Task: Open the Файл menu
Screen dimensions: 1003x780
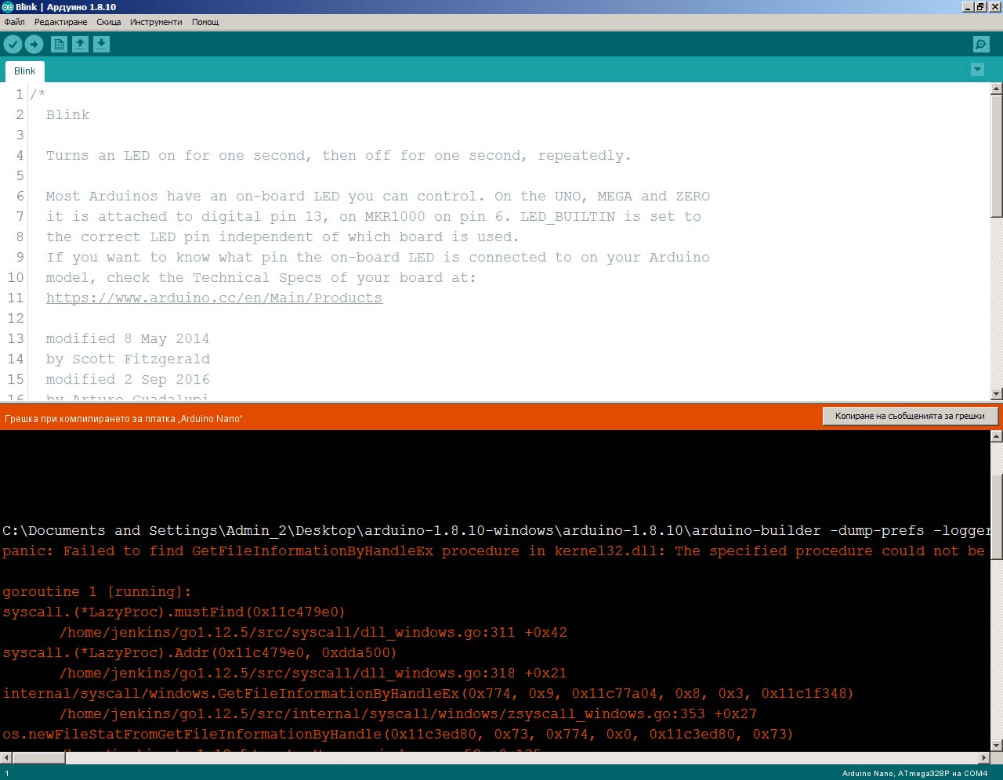Action: (x=14, y=22)
